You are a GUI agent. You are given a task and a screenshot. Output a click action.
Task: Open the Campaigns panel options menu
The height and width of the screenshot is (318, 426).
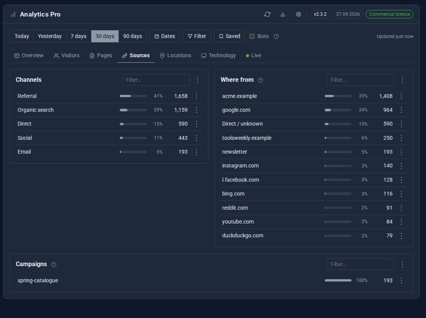click(402, 264)
